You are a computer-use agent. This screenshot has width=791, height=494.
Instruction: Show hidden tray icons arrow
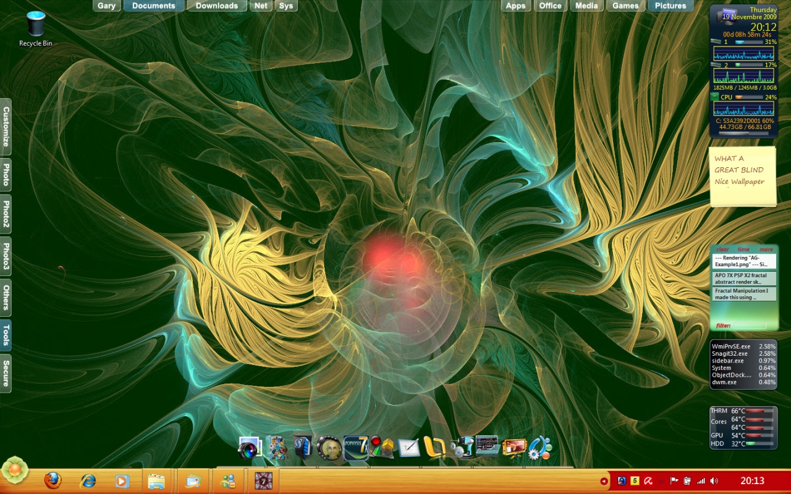[604, 481]
